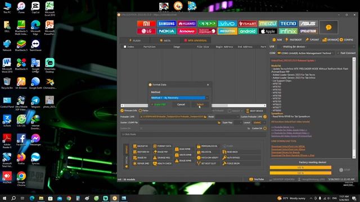This screenshot has height=202, width=360.
Task: Click Cancel in Format Data dialog
Action: click(x=181, y=104)
